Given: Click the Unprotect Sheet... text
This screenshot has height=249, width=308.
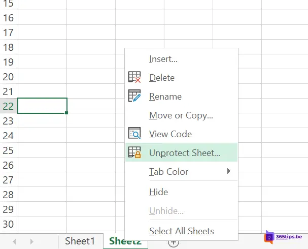Looking at the screenshot, I should pos(185,153).
